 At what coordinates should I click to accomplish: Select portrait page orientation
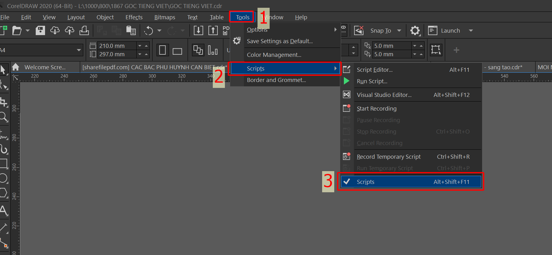[x=162, y=50]
